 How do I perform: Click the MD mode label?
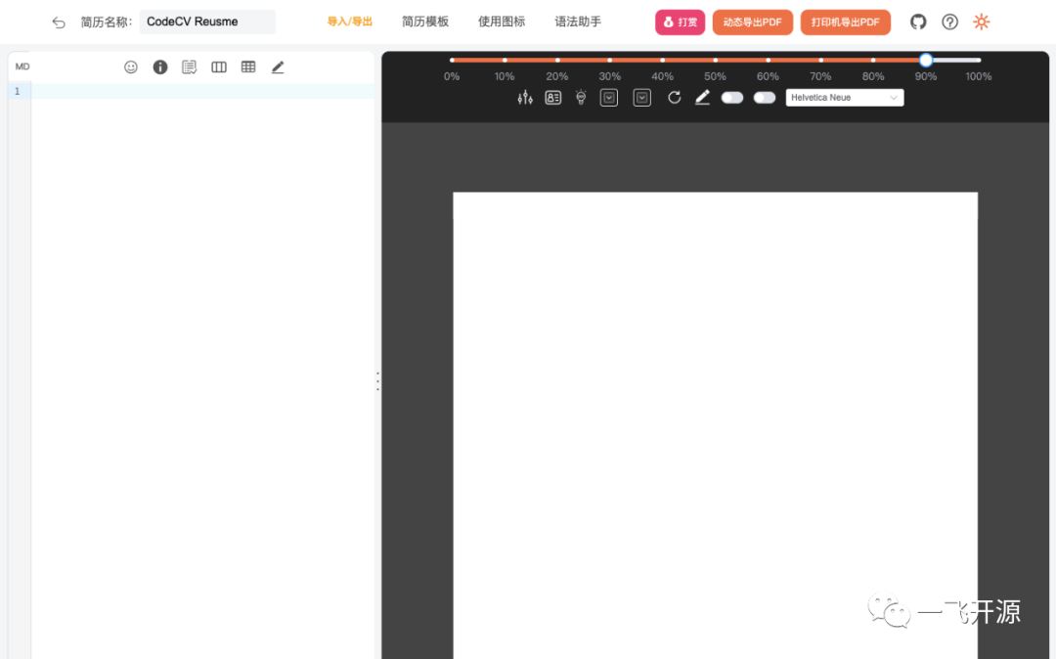pos(22,66)
